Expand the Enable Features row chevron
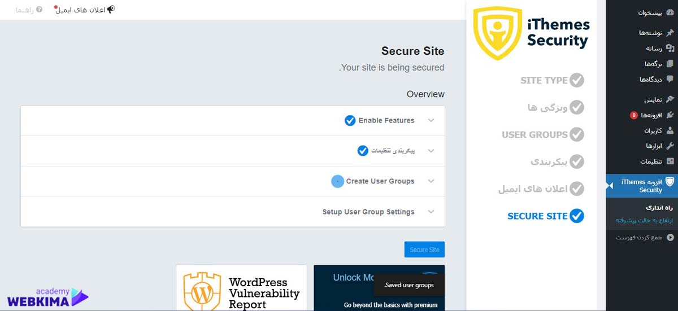Image resolution: width=678 pixels, height=311 pixels. tap(431, 120)
